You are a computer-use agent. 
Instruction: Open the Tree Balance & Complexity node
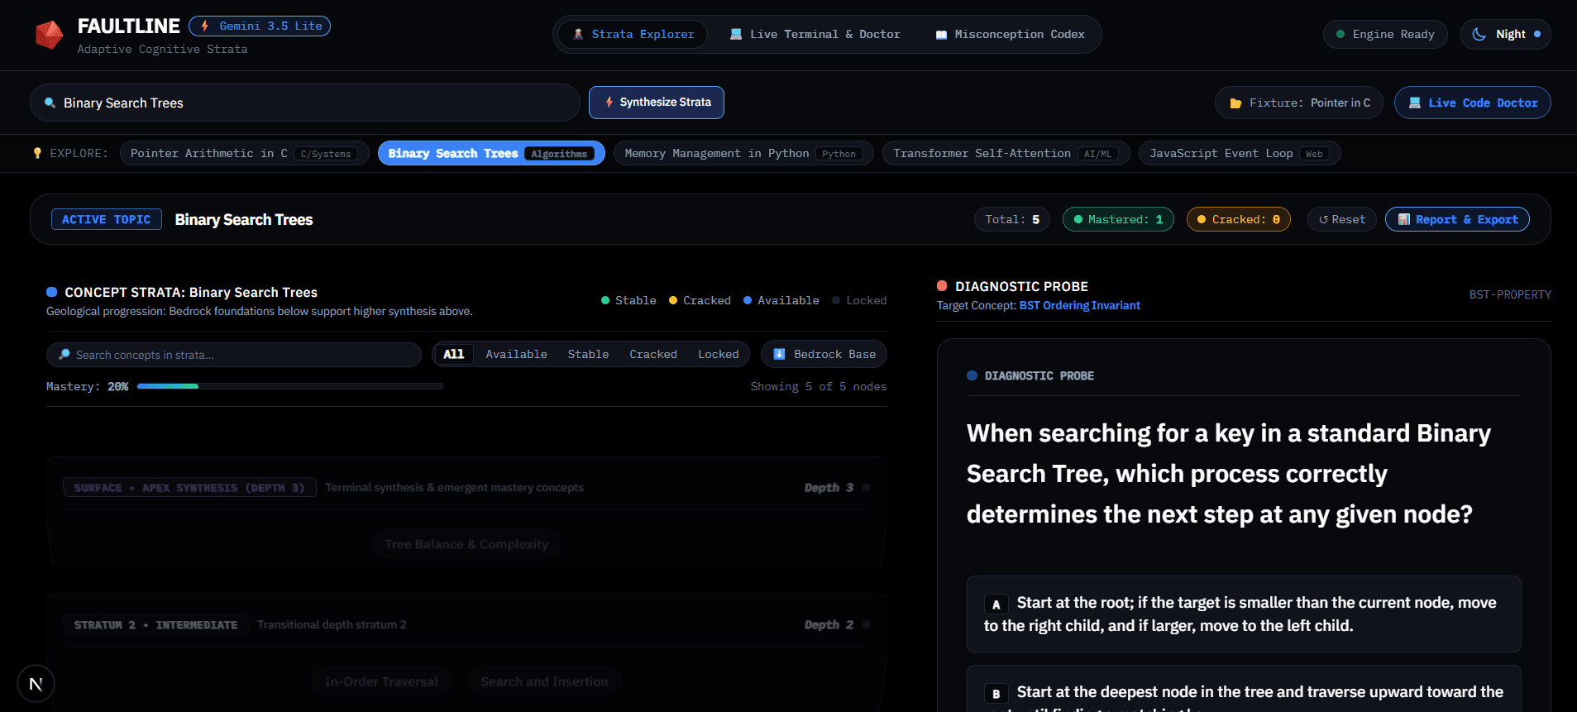coord(466,544)
